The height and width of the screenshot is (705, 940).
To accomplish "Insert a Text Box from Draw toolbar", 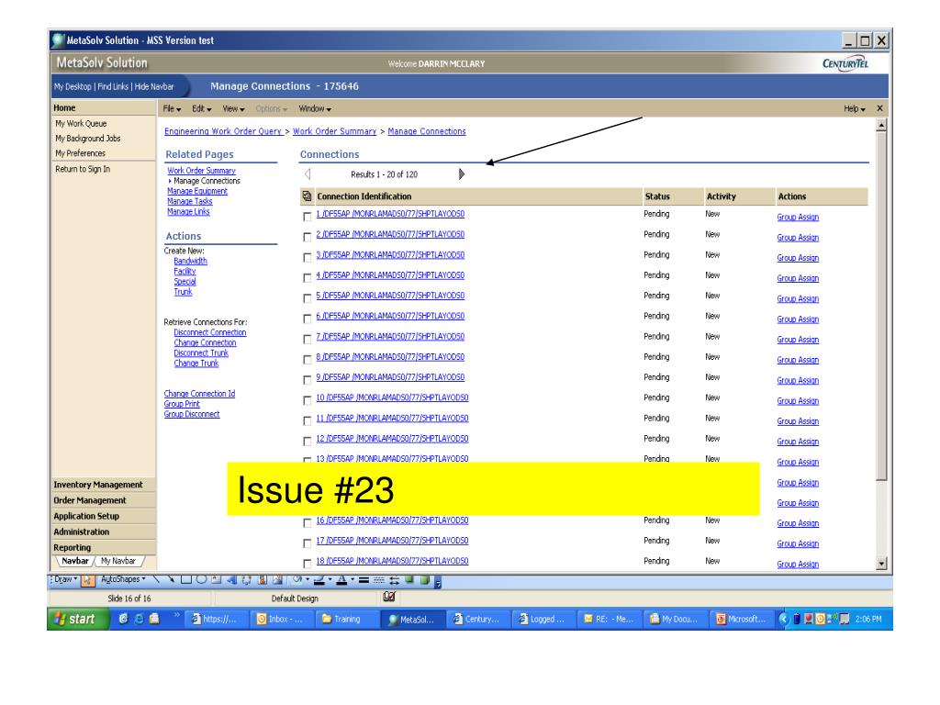I will tap(217, 580).
